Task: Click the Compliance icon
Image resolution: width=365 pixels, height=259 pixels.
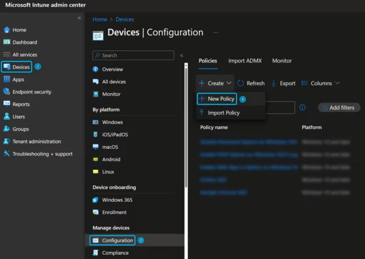Action: [x=96, y=253]
